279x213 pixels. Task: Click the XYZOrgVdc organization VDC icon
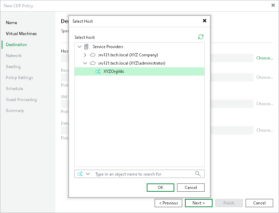97,71
